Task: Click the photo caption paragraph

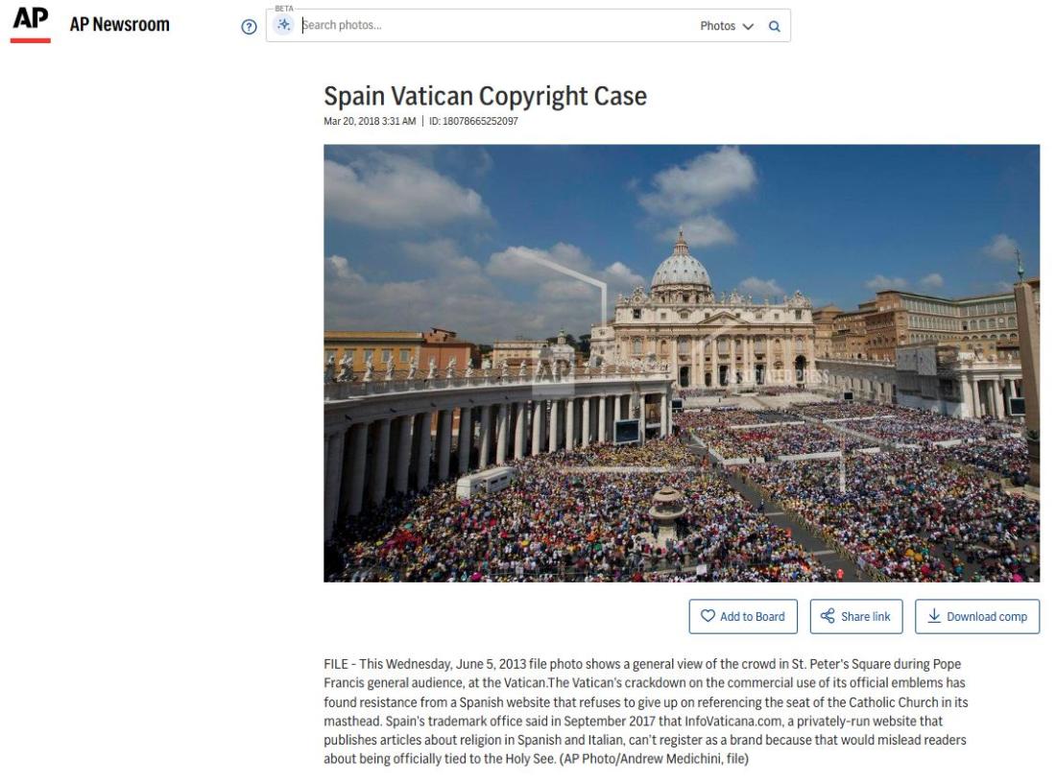Action: pos(646,711)
